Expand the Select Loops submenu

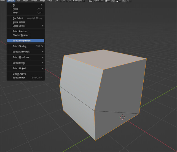[x=26, y=63]
